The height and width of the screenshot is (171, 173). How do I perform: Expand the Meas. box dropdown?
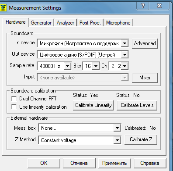(x=117, y=128)
